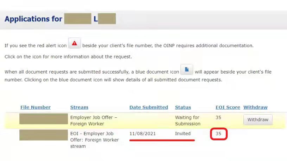287x161 pixels.
Task: Click the blue document icon
Action: click(186, 70)
